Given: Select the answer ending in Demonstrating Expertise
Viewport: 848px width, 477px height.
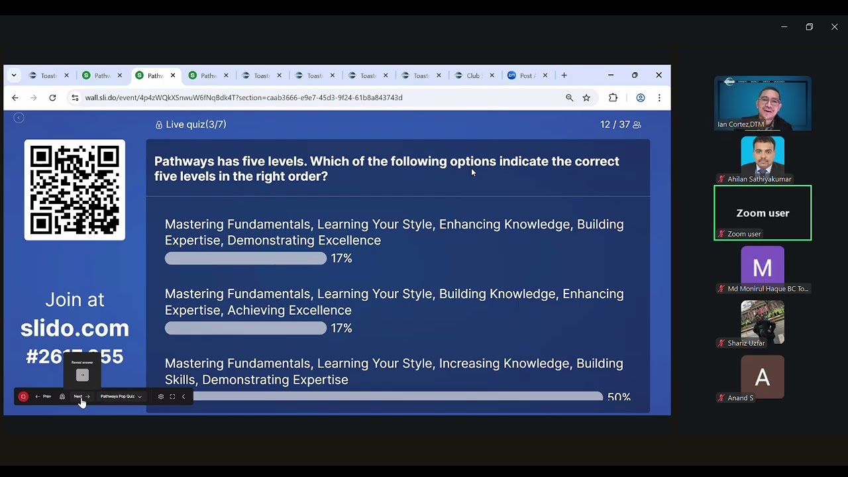Looking at the screenshot, I should pyautogui.click(x=394, y=371).
